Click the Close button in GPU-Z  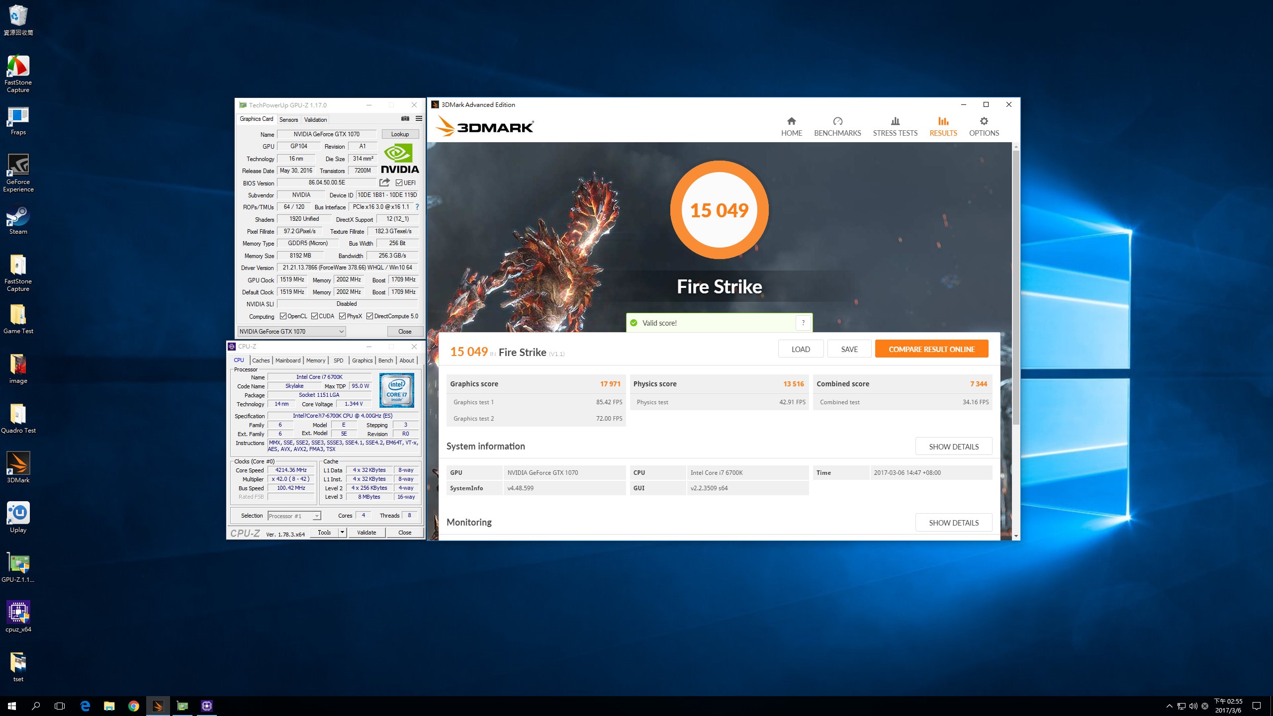(405, 332)
